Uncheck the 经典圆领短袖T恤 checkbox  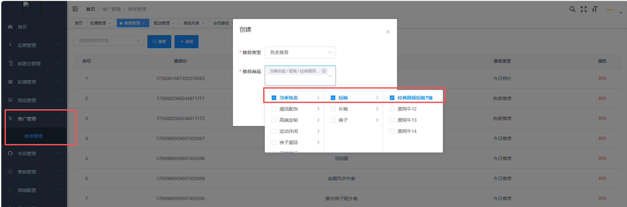(392, 98)
